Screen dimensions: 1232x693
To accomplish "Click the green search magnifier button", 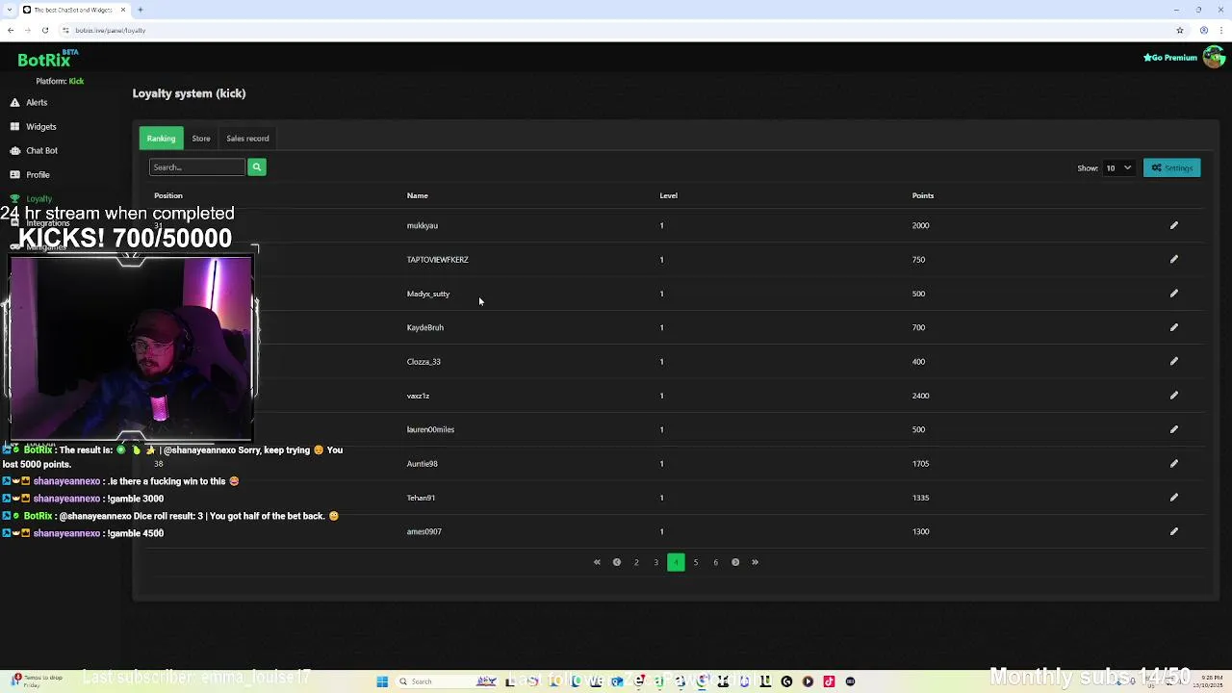I will [x=256, y=167].
